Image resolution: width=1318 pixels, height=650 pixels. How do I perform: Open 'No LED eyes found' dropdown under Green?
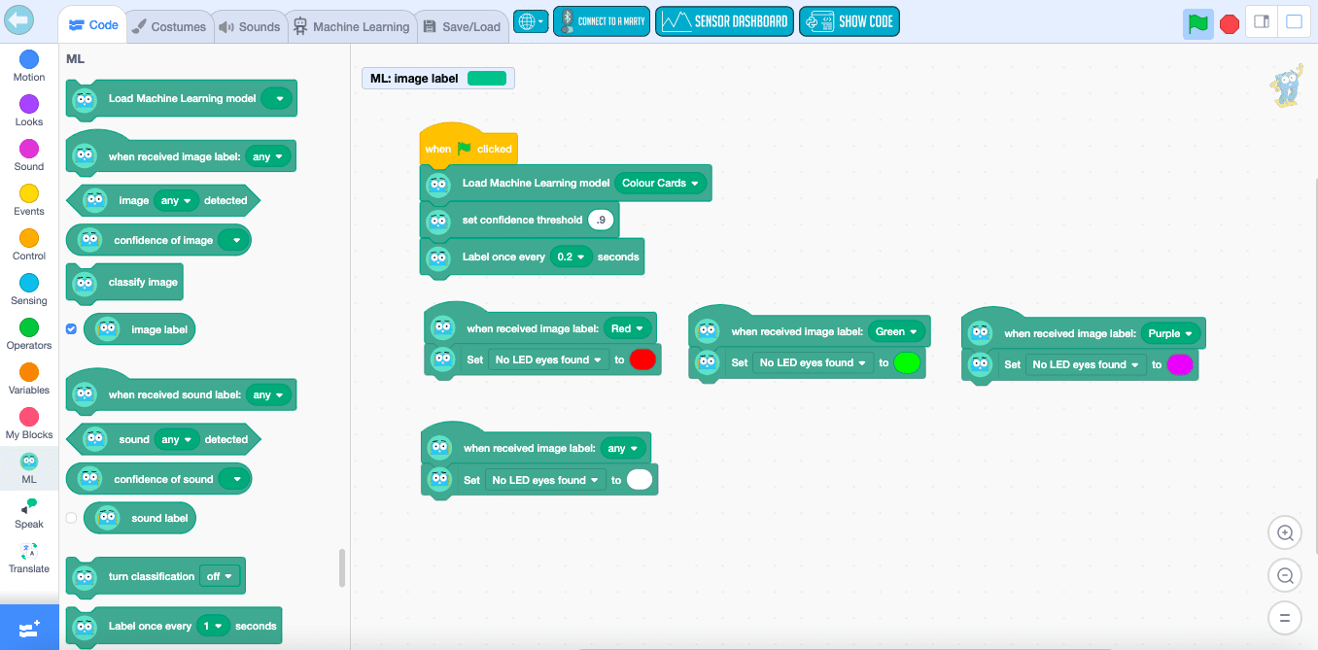tap(813, 362)
